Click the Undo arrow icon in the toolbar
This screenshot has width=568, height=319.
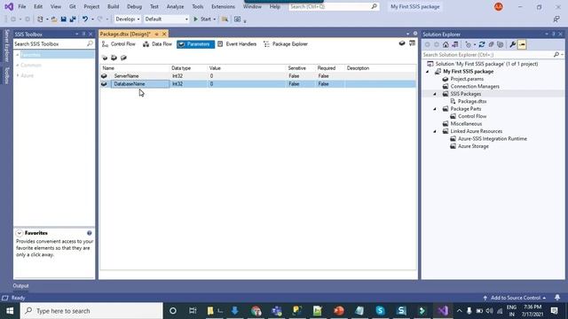click(x=85, y=19)
